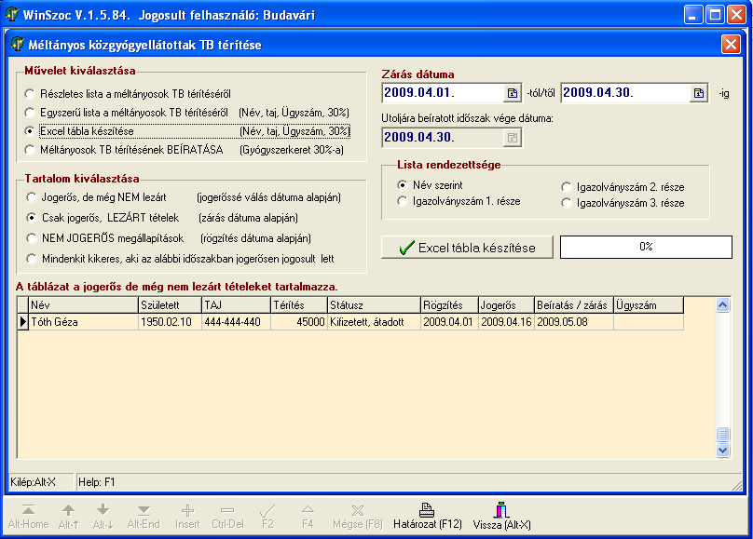Image resolution: width=753 pixels, height=539 pixels.
Task: Click Térítés cell 45000
Action: click(299, 322)
